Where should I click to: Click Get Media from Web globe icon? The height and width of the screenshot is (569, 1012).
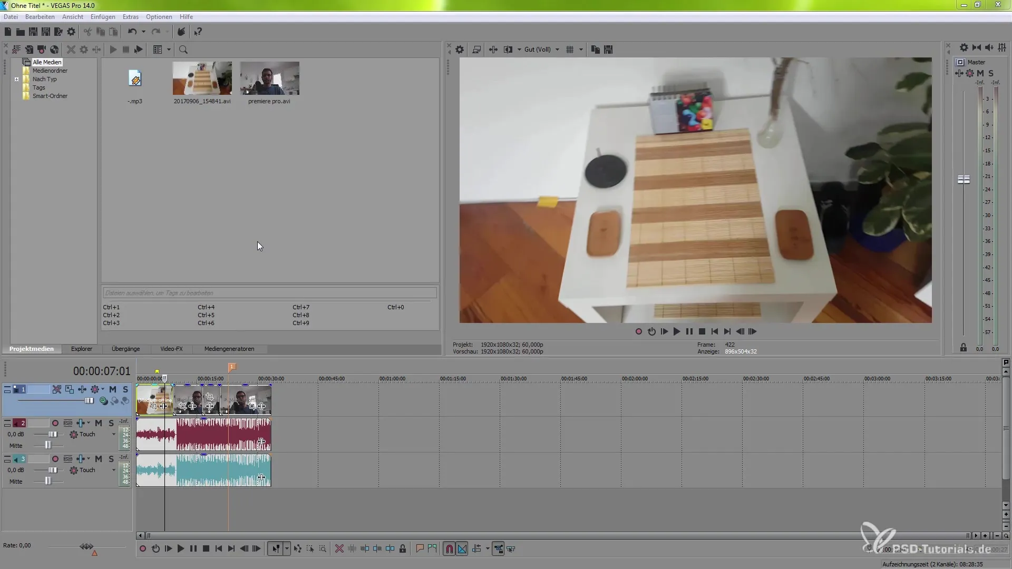(x=54, y=50)
